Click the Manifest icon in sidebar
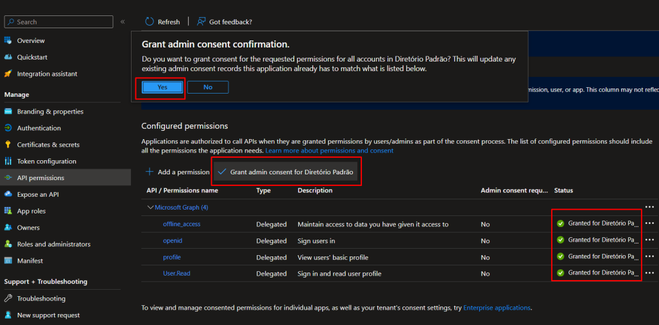659x325 pixels. tap(8, 261)
